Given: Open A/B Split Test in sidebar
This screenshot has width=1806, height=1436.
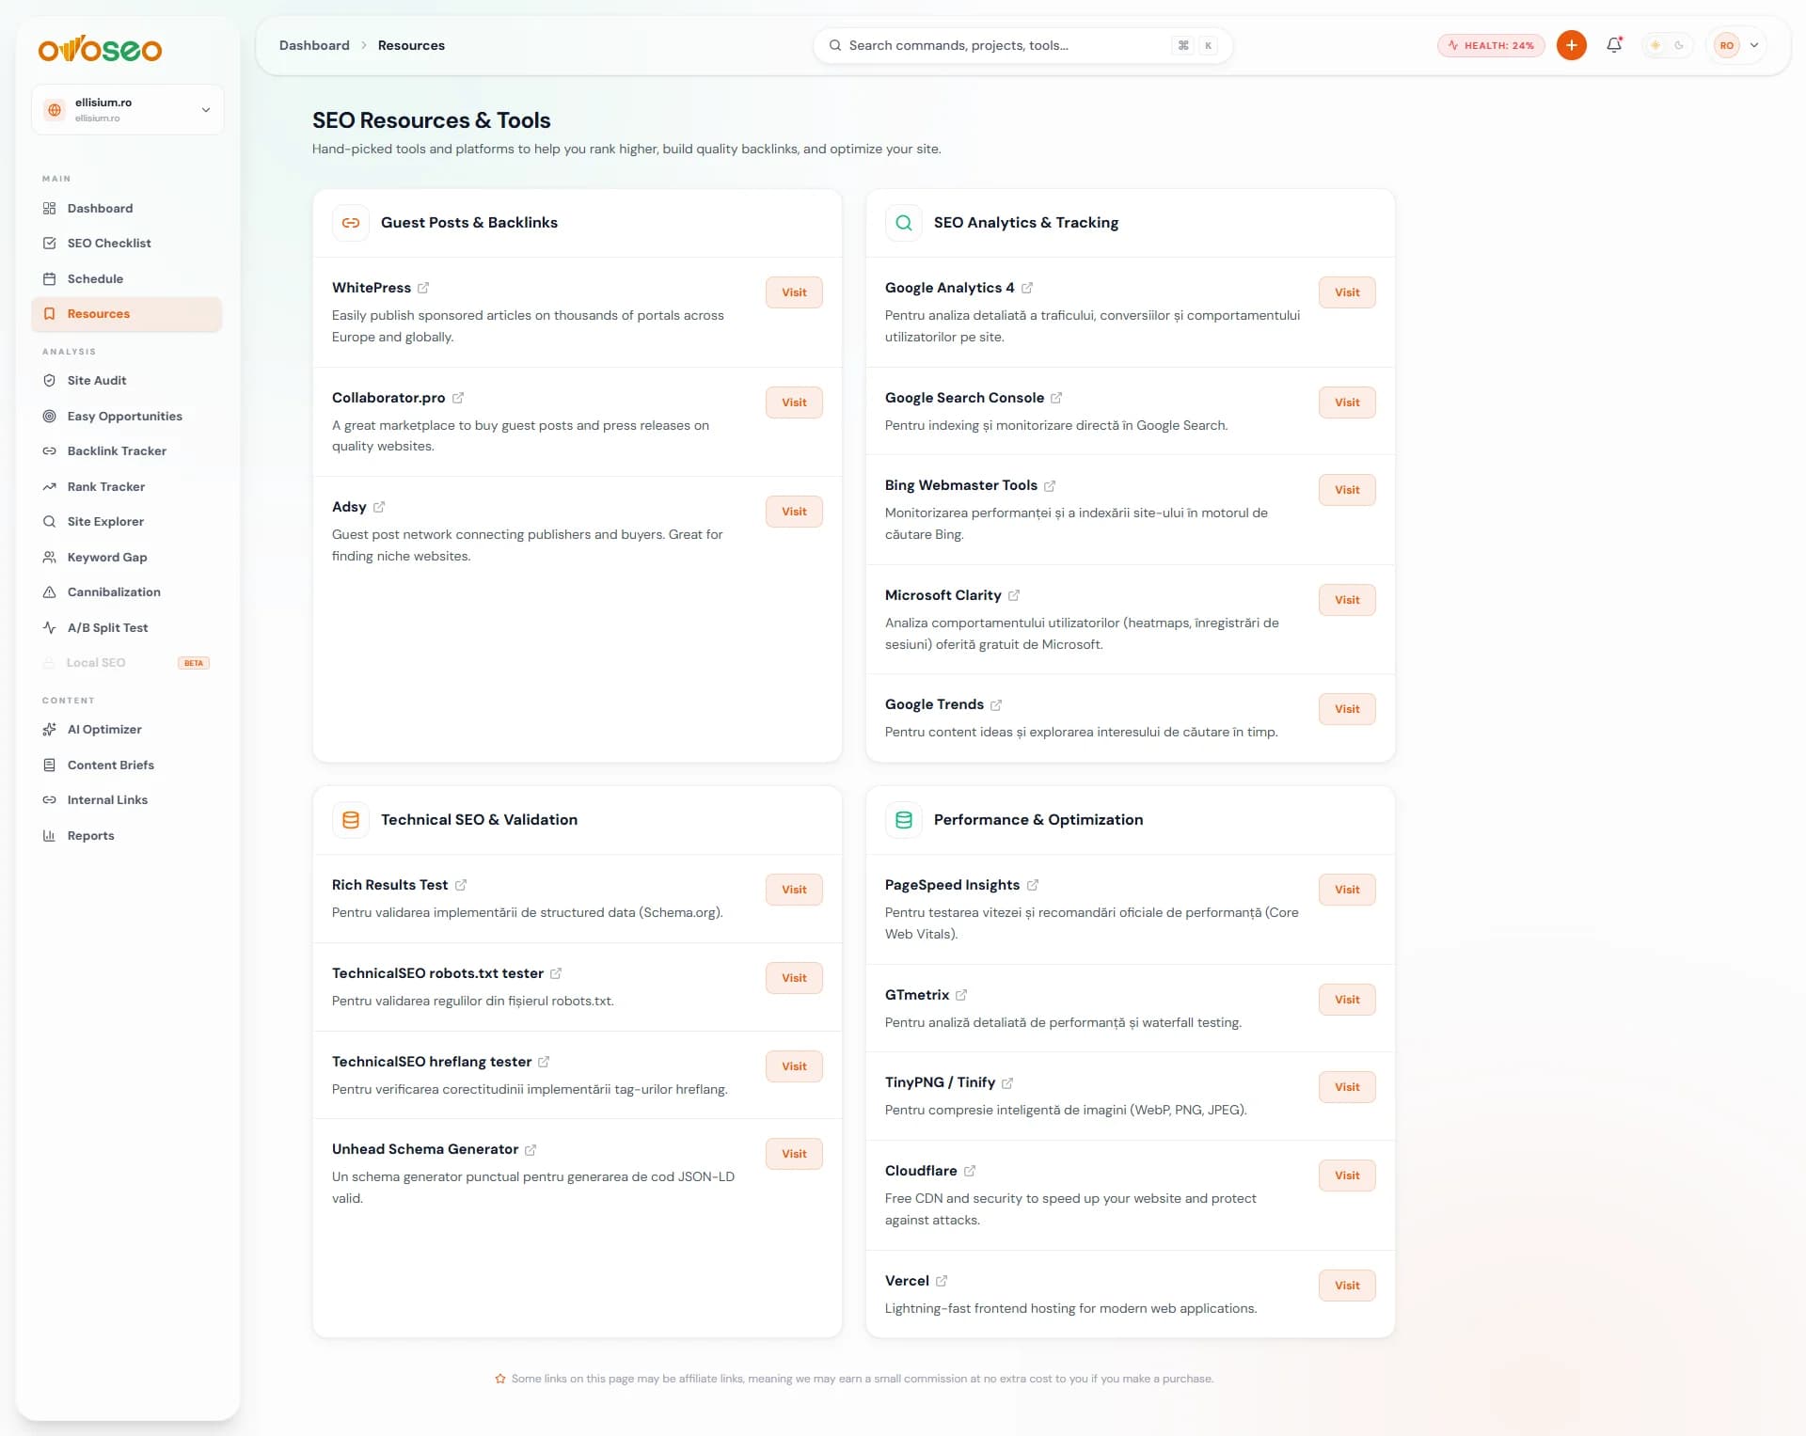Looking at the screenshot, I should click(x=127, y=627).
